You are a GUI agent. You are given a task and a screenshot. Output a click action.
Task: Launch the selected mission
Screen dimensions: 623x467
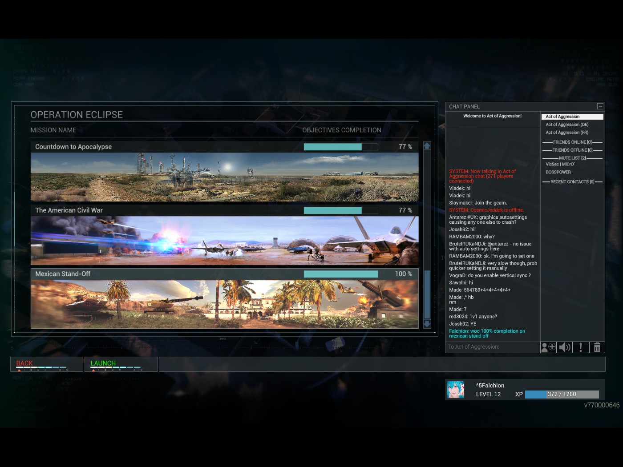(121, 364)
